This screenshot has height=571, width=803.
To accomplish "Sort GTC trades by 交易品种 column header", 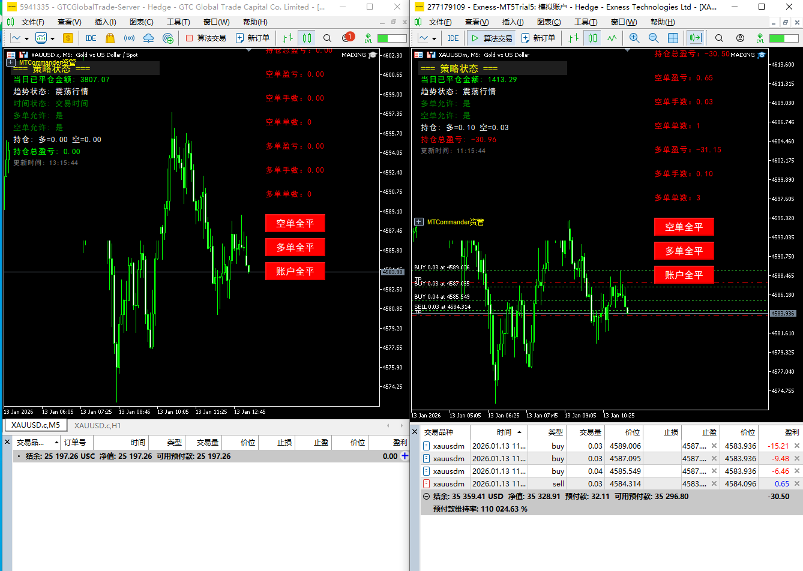I will (36, 442).
